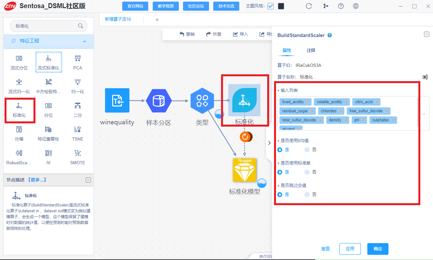Close the 节点描述 panel

tap(88, 180)
